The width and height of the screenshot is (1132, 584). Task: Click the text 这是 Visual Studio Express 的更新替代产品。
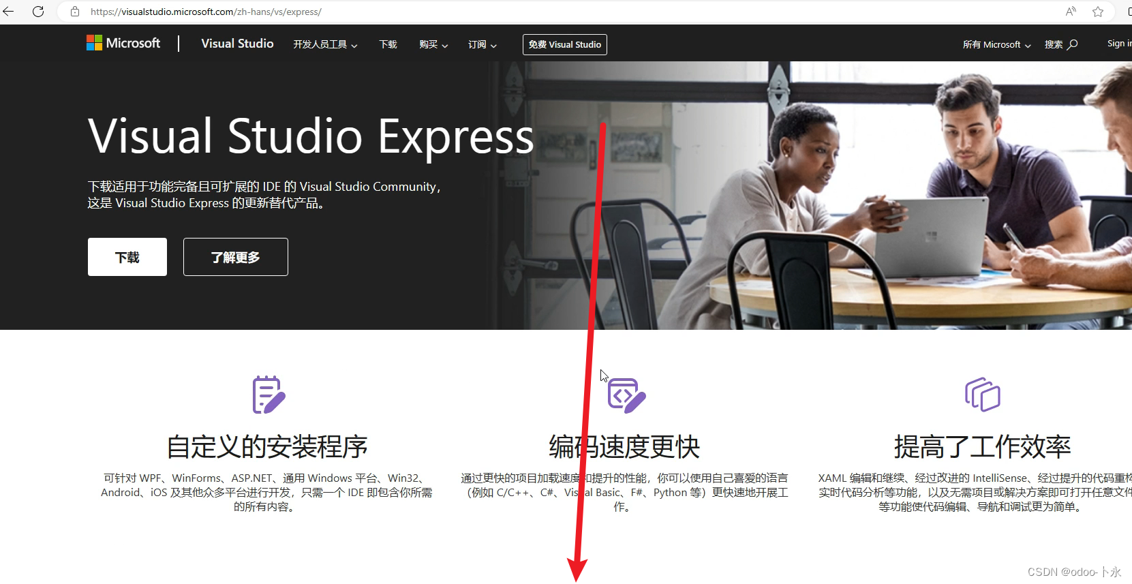pos(206,203)
